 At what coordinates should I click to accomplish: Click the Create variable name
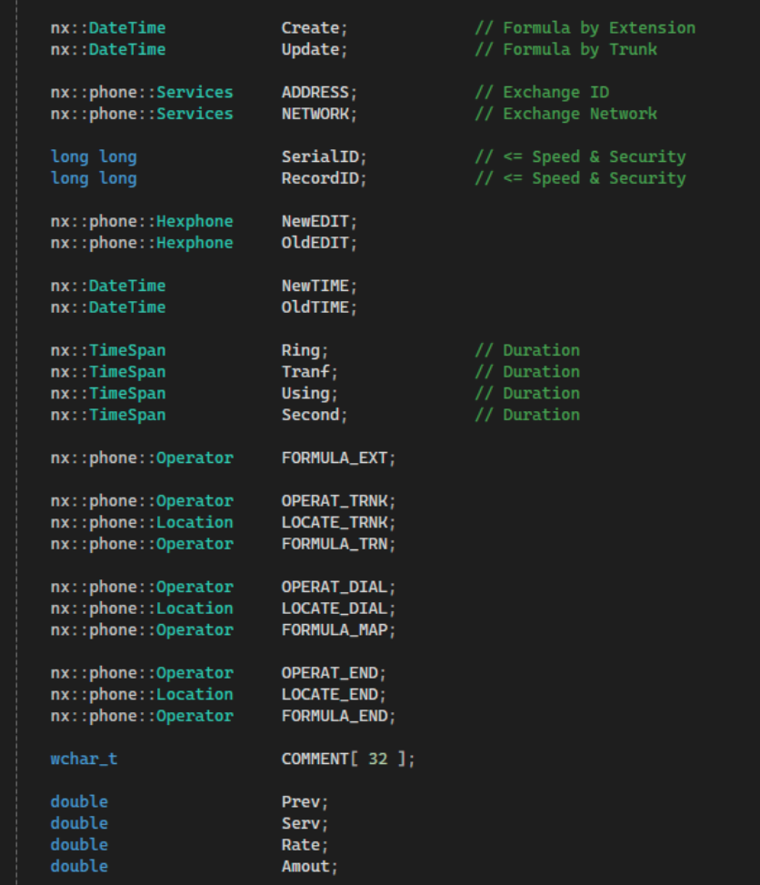pyautogui.click(x=309, y=28)
